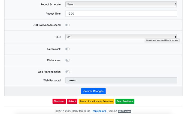This screenshot has height=114, width=188.
Task: Click the LED dropdown arrow icon
Action: coord(175,37)
